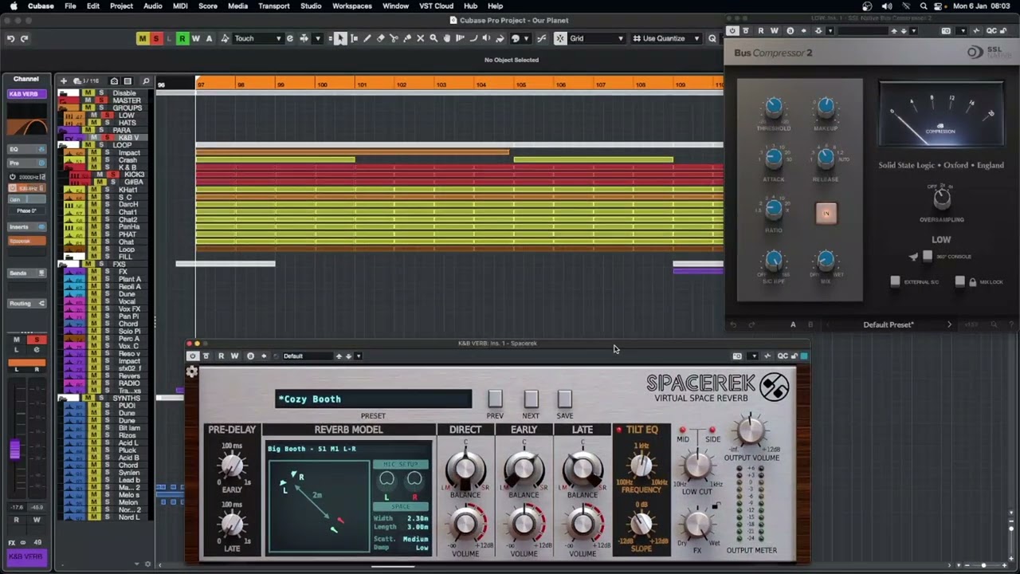Click the Add Track plus icon
This screenshot has height=574, width=1020.
point(63,81)
